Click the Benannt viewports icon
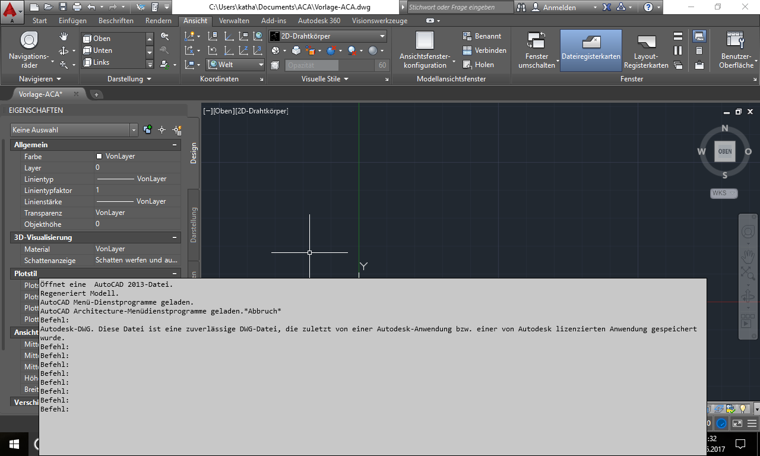Screen dimensions: 760x456 pyautogui.click(x=467, y=36)
